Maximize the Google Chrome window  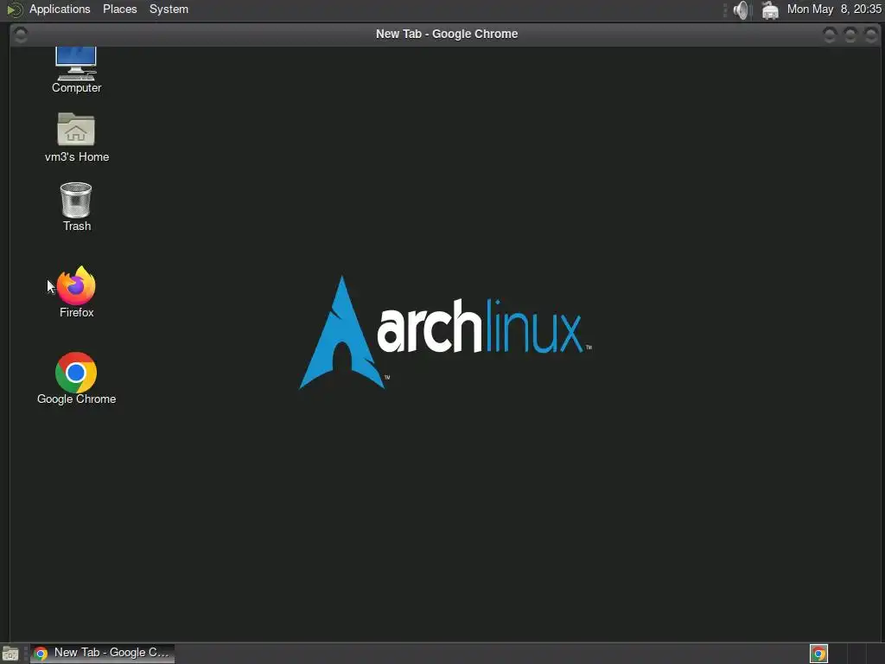850,35
